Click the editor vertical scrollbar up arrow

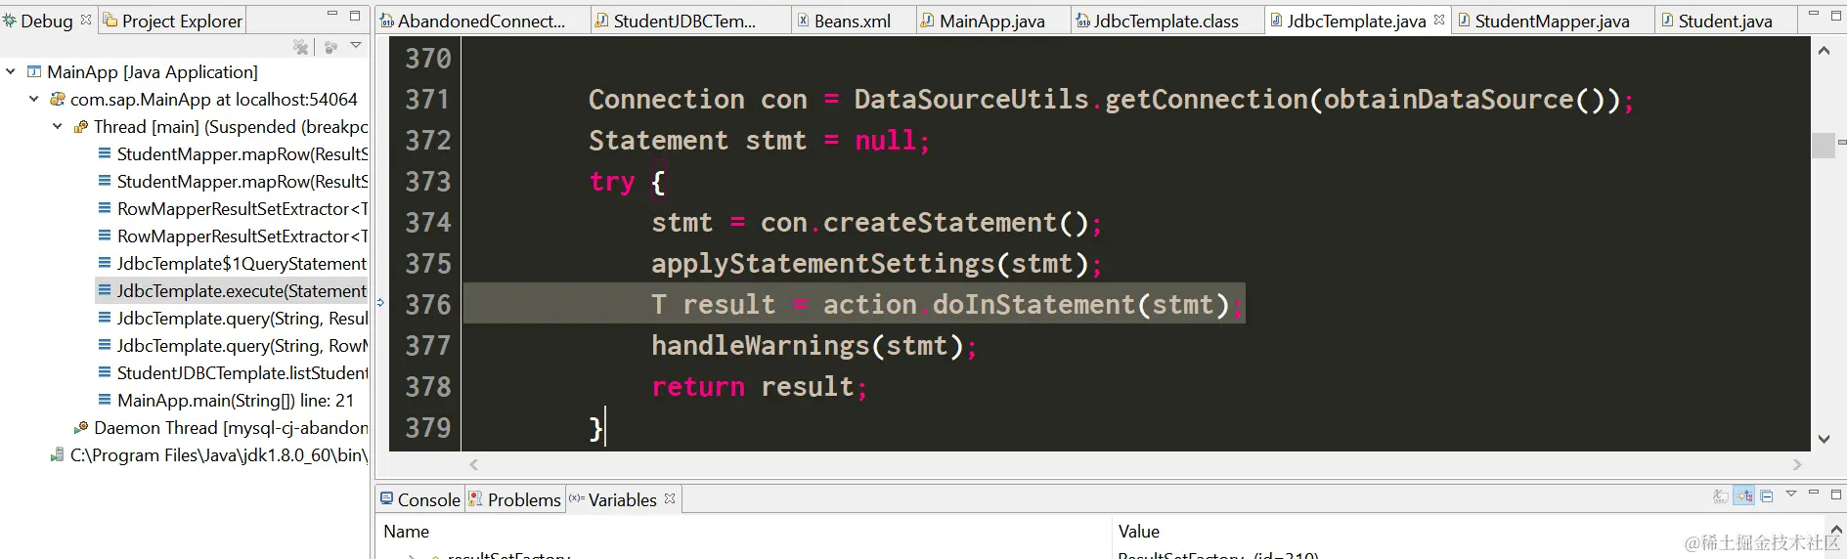(x=1824, y=51)
